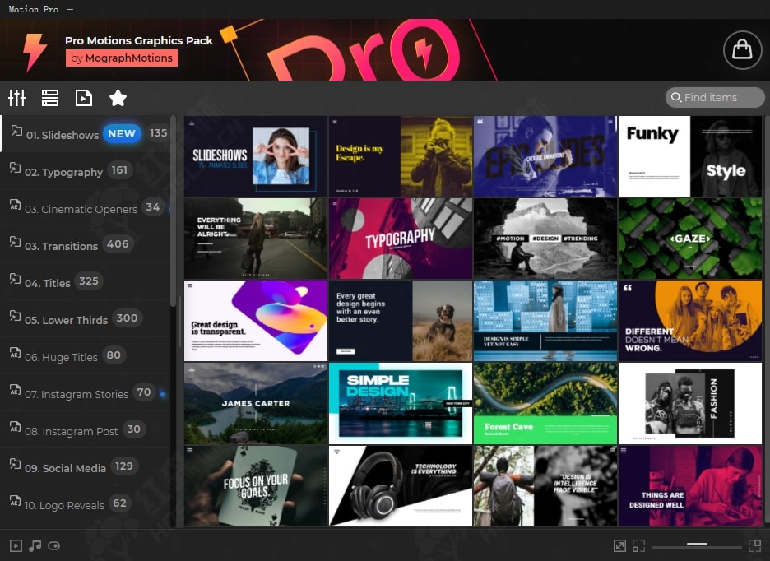Open the Forest Cave thumbnail

[x=545, y=403]
